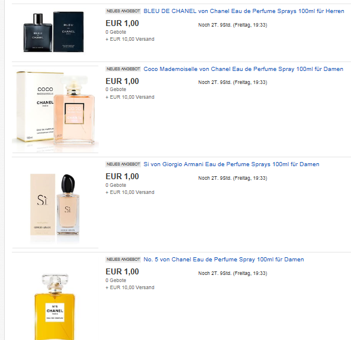The image size is (351, 340).
Task: Click Neues Angebot badge on Giorgio Armani Si
Action: (x=123, y=164)
